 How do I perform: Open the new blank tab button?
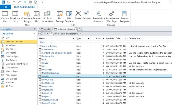[x=79, y=29]
